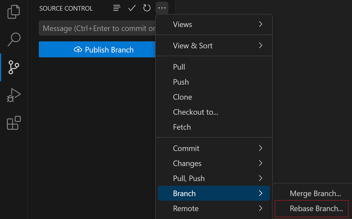352x219 pixels.
Task: Click the Publish Branch button
Action: (x=97, y=50)
